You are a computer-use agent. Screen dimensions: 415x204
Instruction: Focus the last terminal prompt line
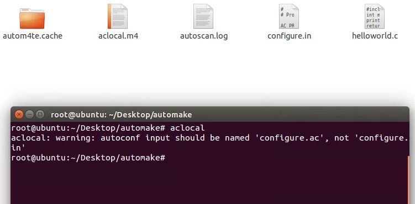click(88, 158)
